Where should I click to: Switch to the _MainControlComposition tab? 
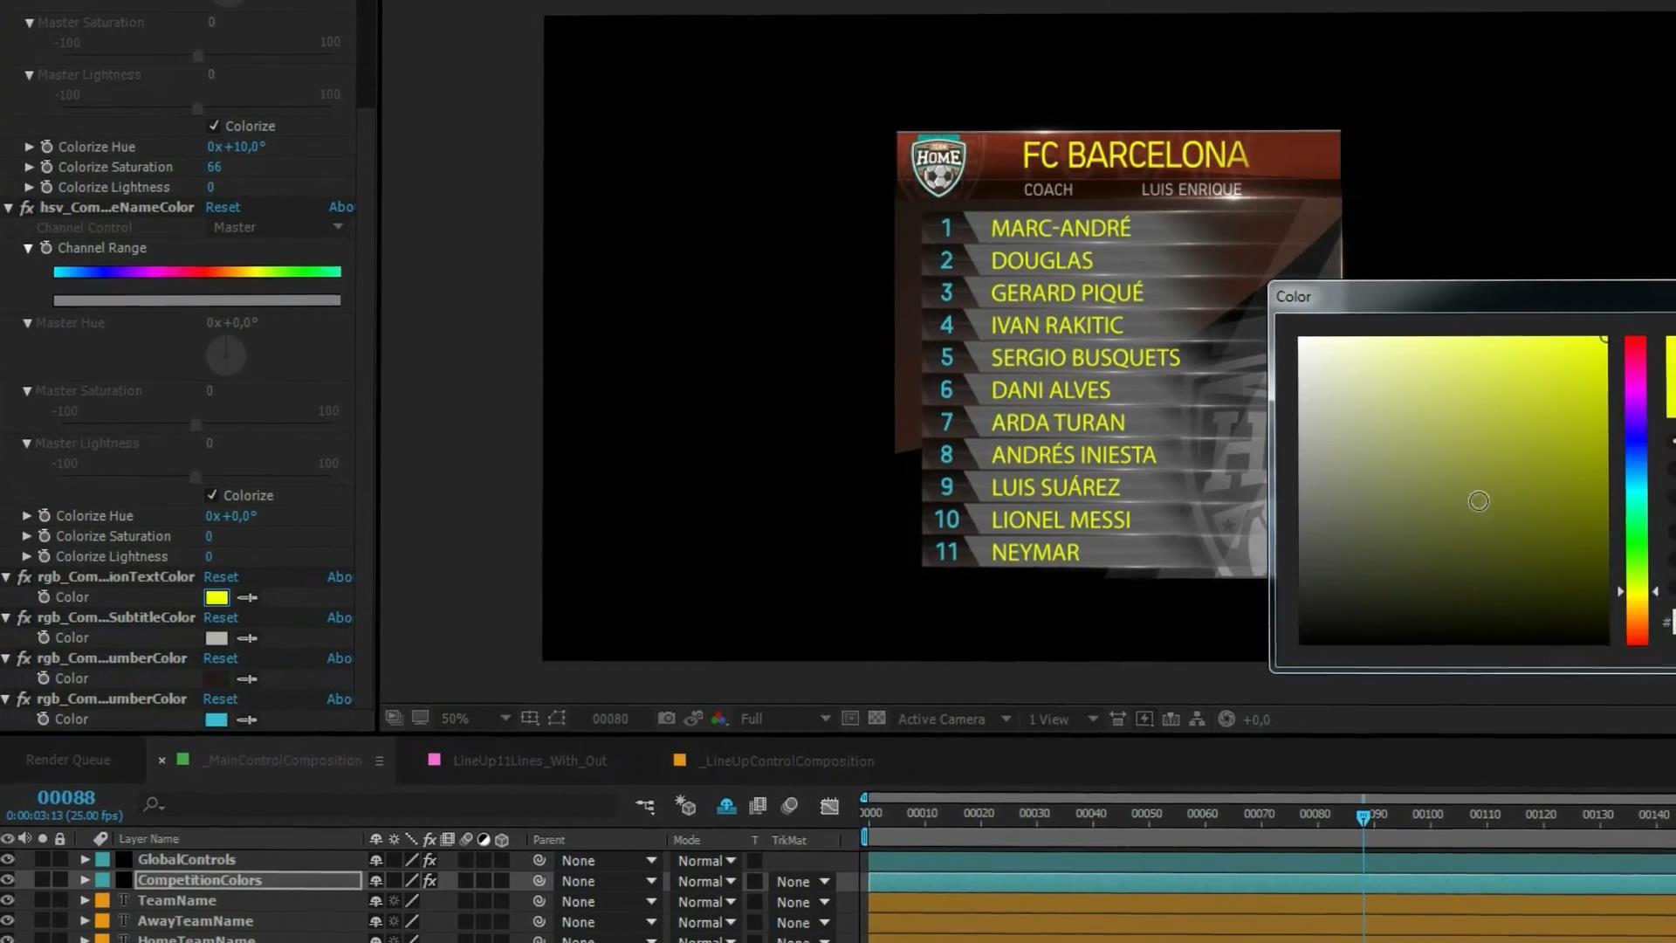(284, 761)
